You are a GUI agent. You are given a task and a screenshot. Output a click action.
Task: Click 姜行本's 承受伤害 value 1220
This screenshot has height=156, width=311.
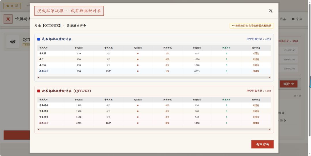click(197, 65)
